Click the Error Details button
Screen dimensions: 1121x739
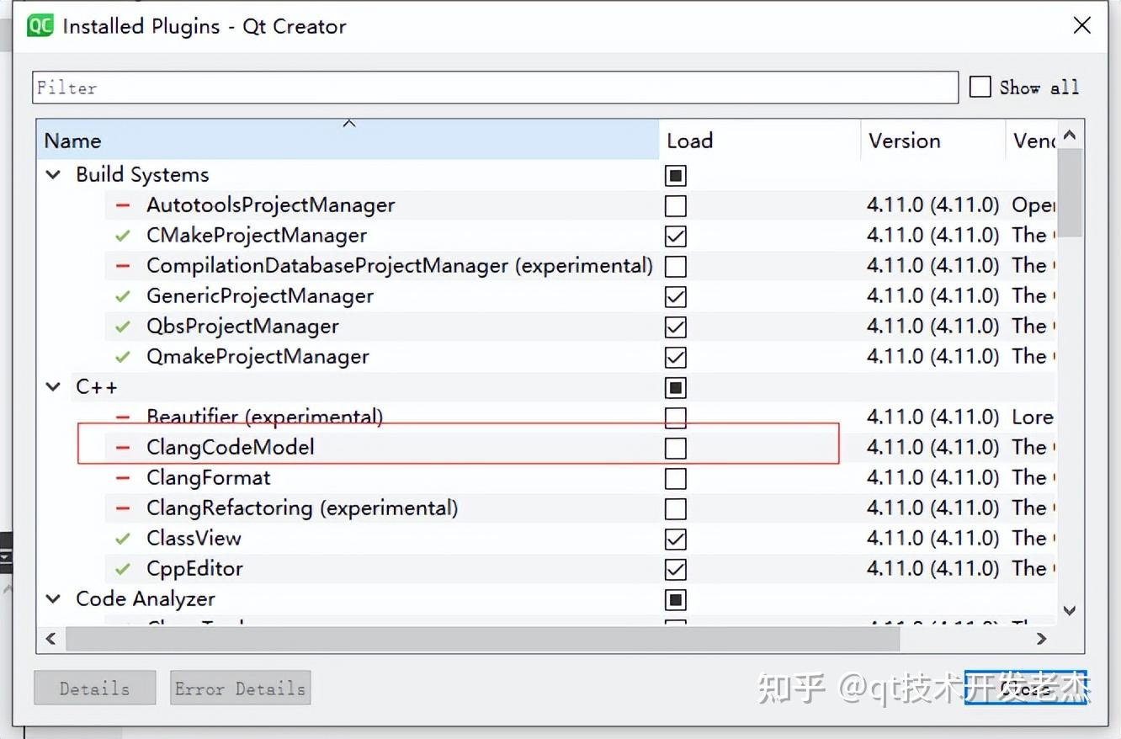239,688
